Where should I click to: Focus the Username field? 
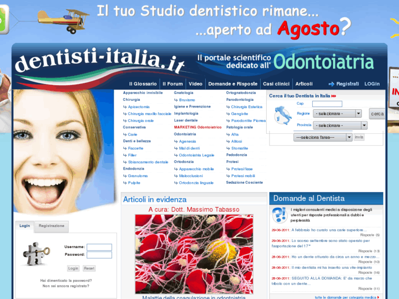(x=99, y=247)
